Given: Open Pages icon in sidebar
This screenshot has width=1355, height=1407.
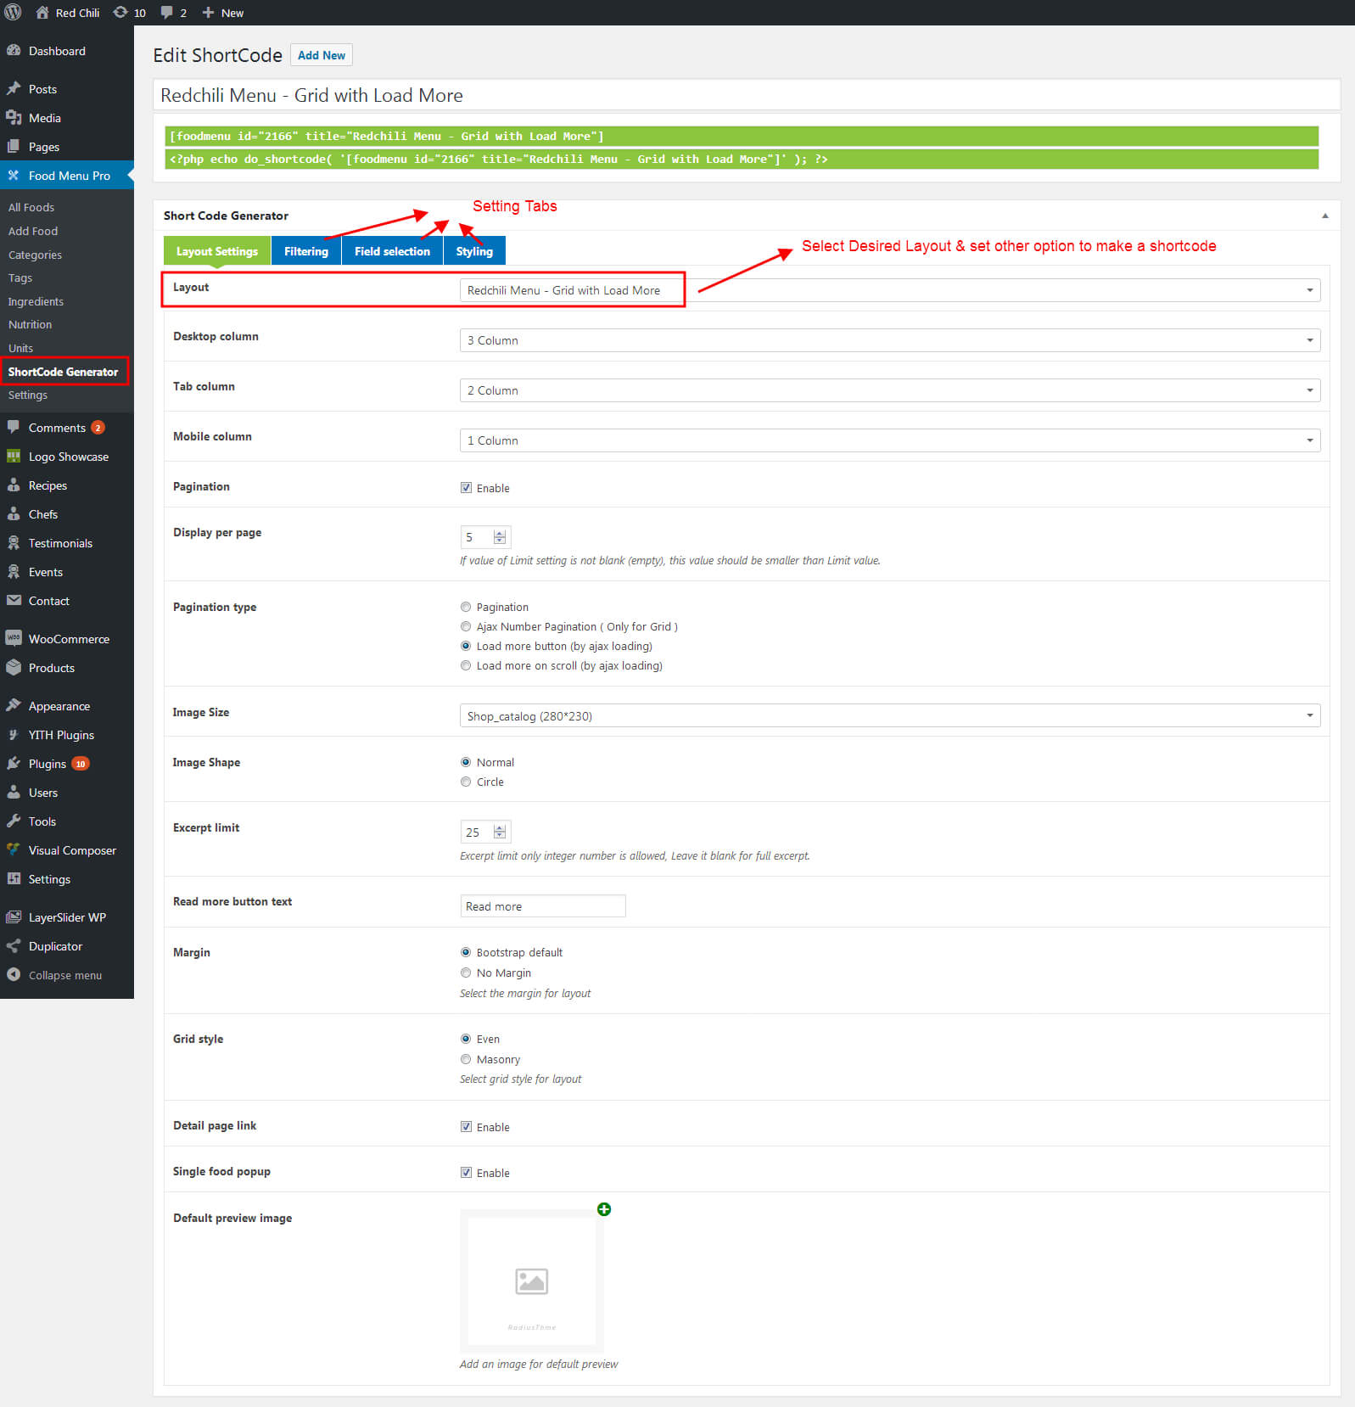Looking at the screenshot, I should coord(14,147).
